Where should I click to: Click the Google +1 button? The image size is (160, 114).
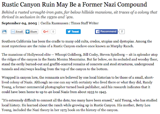coord(46,32)
